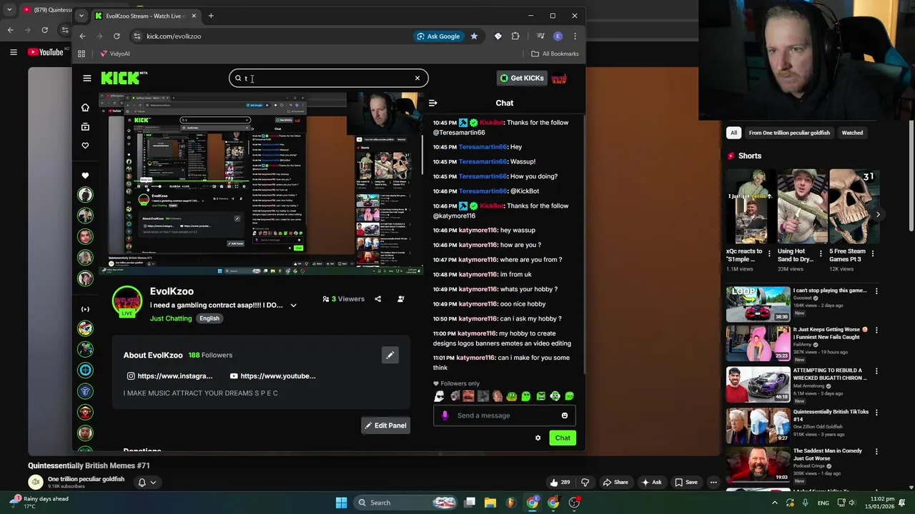Share the EvolKzoo stream
Viewport: 915px width, 514px height.
[378, 299]
